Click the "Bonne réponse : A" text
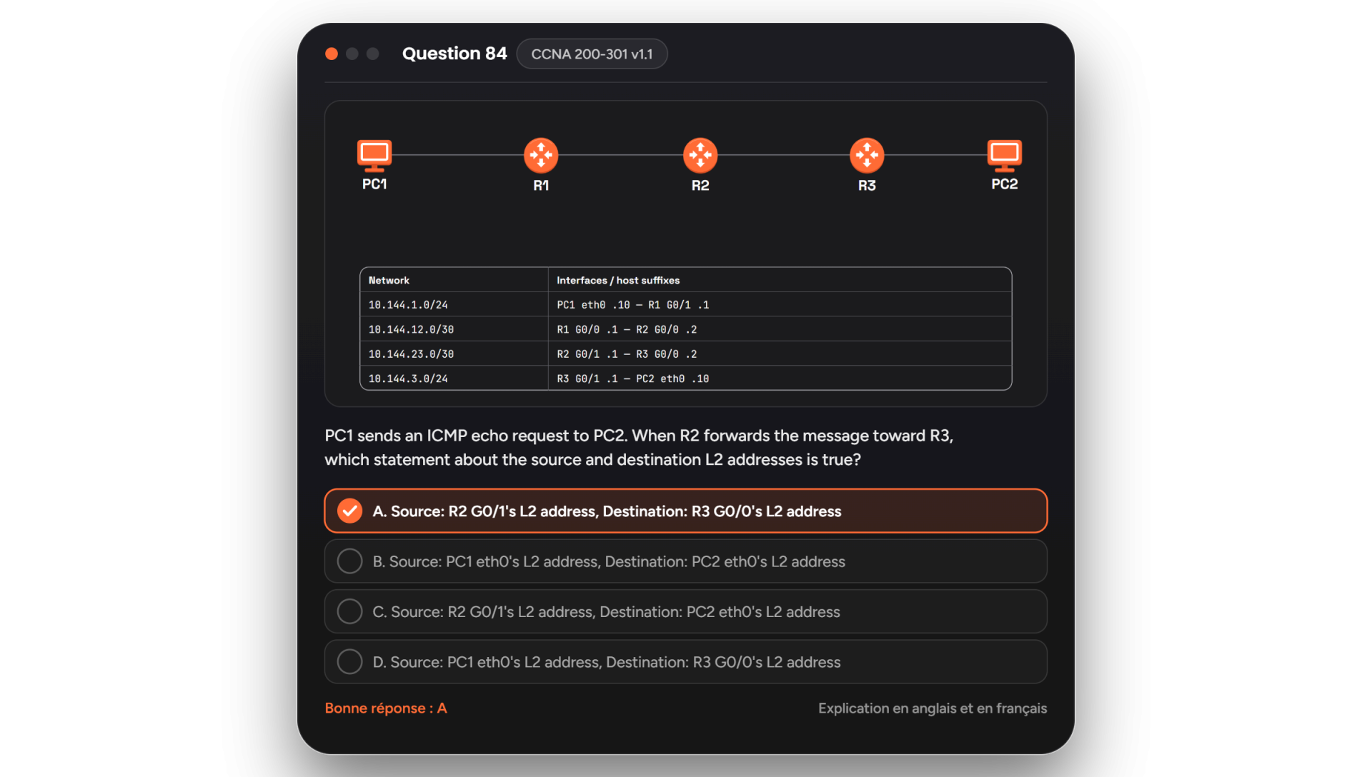1372x777 pixels. 386,708
